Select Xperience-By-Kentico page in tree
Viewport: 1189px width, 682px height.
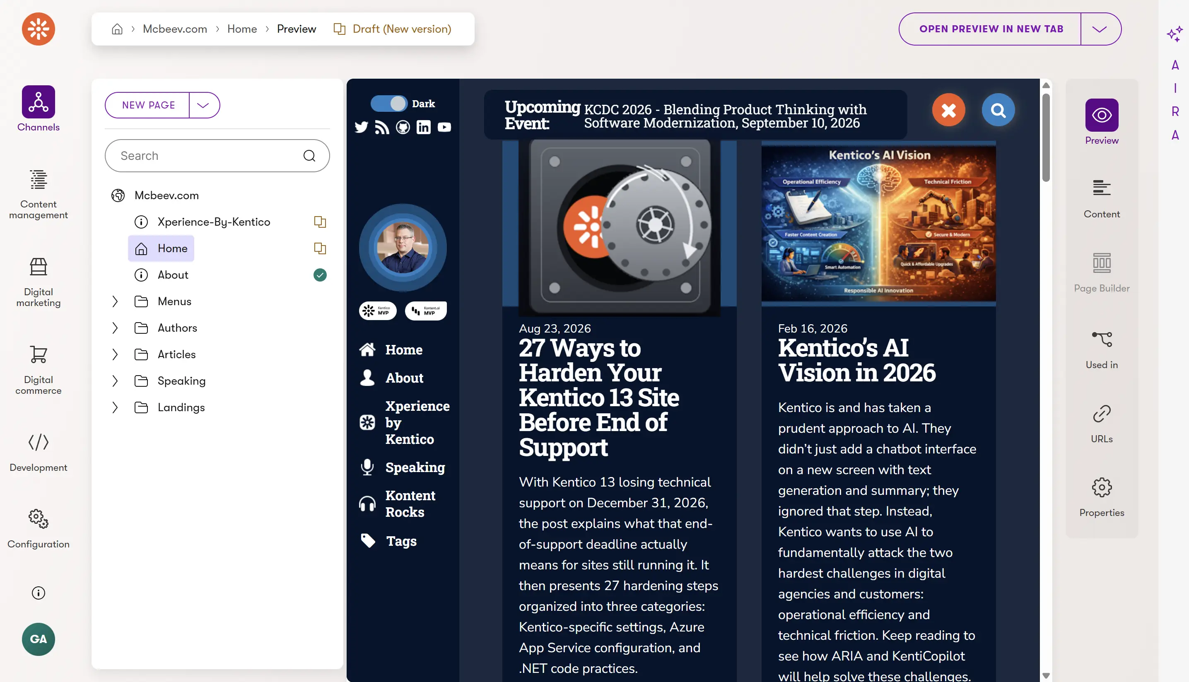(x=214, y=222)
